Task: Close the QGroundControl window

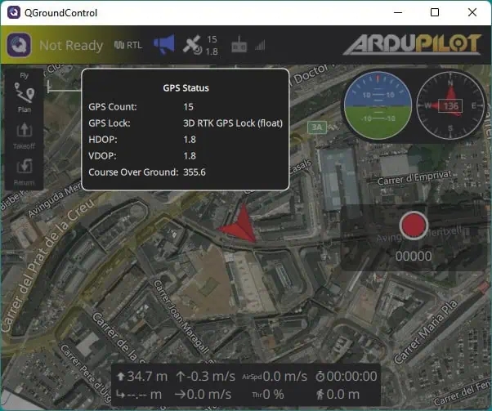Action: pyautogui.click(x=472, y=12)
